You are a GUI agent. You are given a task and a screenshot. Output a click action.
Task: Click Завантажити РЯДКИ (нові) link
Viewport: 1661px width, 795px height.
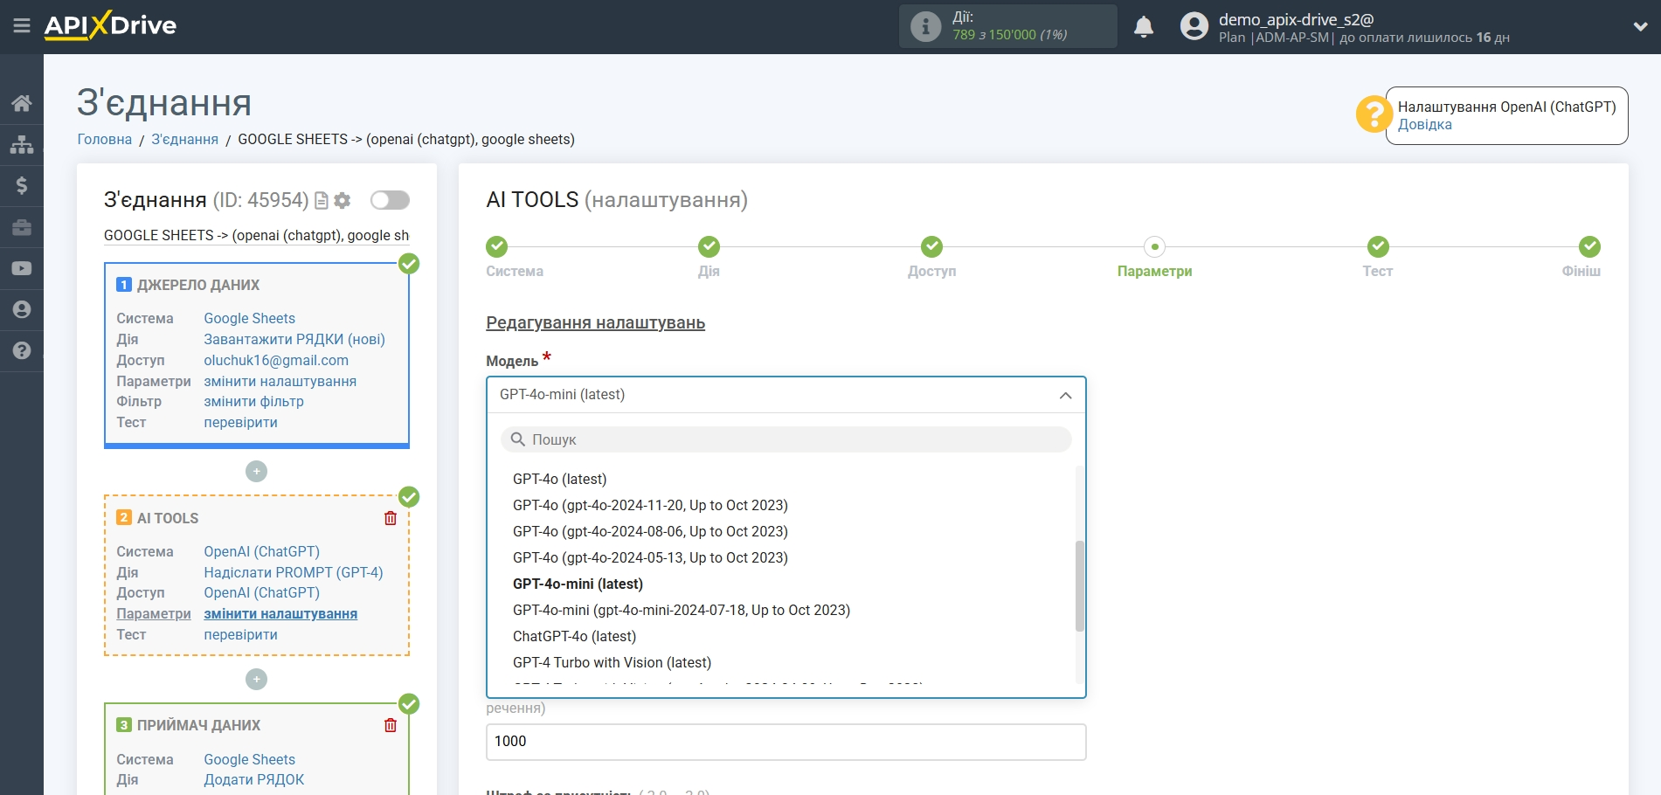294,340
